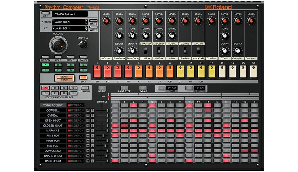Click the OpenHihat DECAY knob
298x172 pixels.
click(238, 51)
